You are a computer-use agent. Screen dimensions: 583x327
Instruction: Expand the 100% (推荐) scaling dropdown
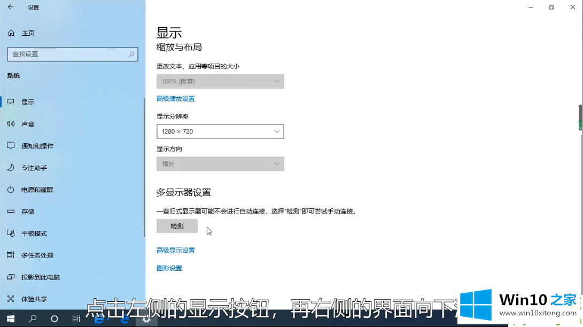[220, 81]
